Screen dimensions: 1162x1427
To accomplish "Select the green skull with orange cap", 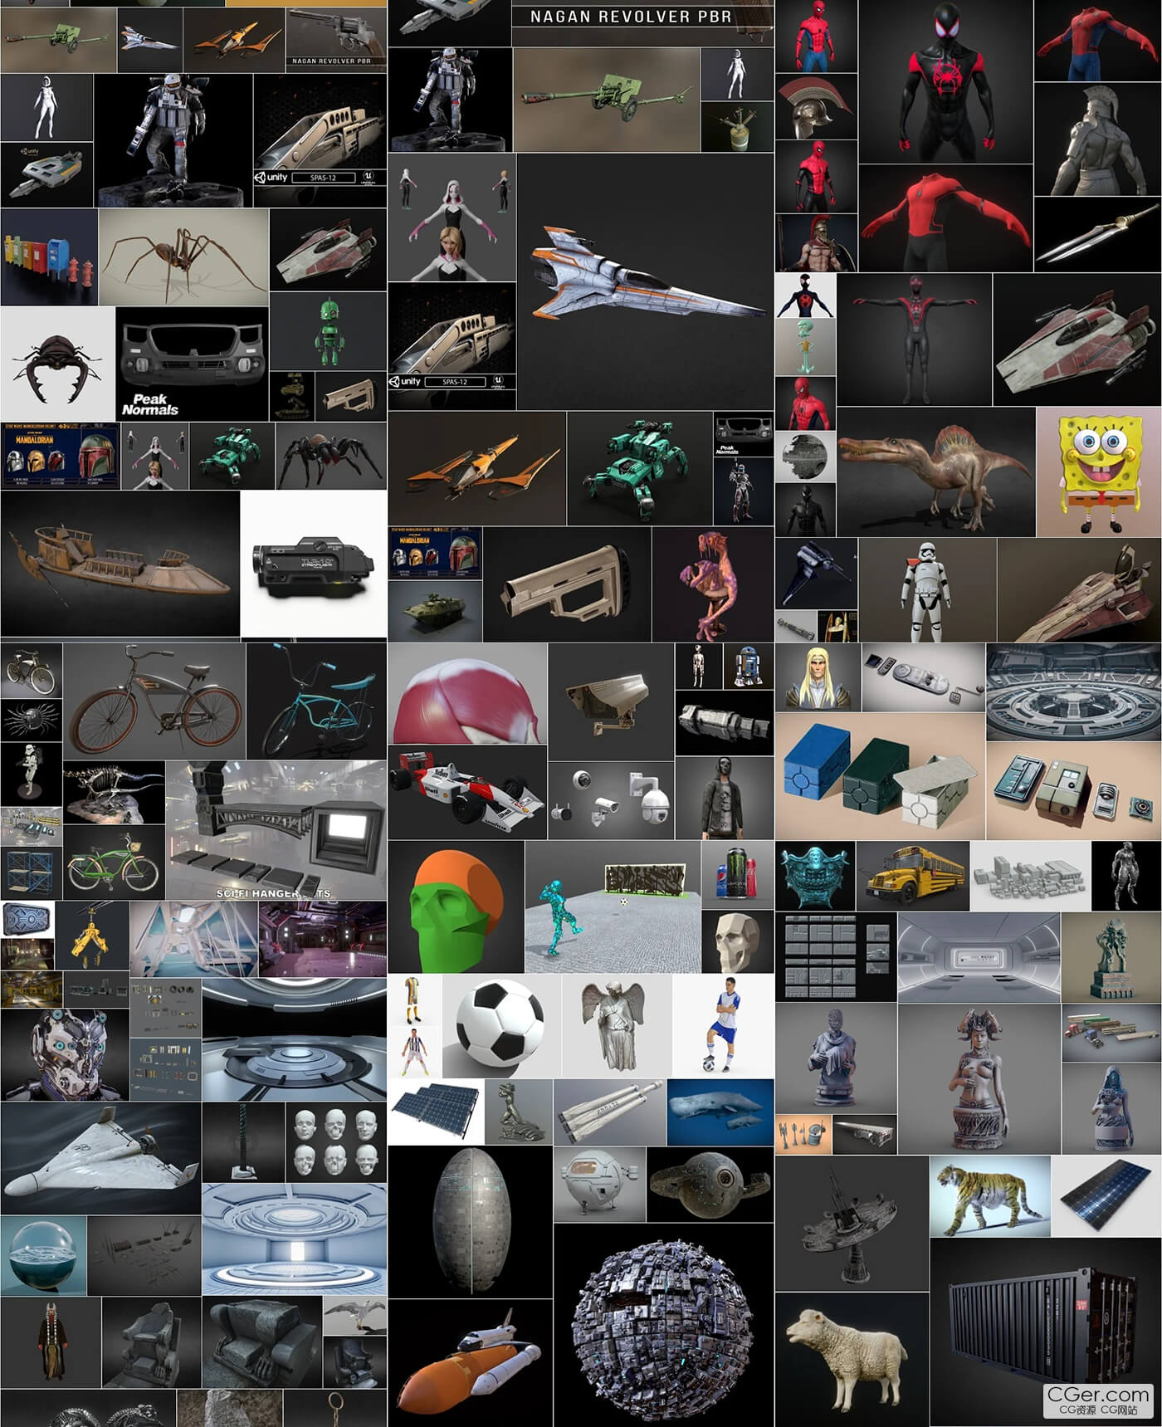I will point(456,907).
